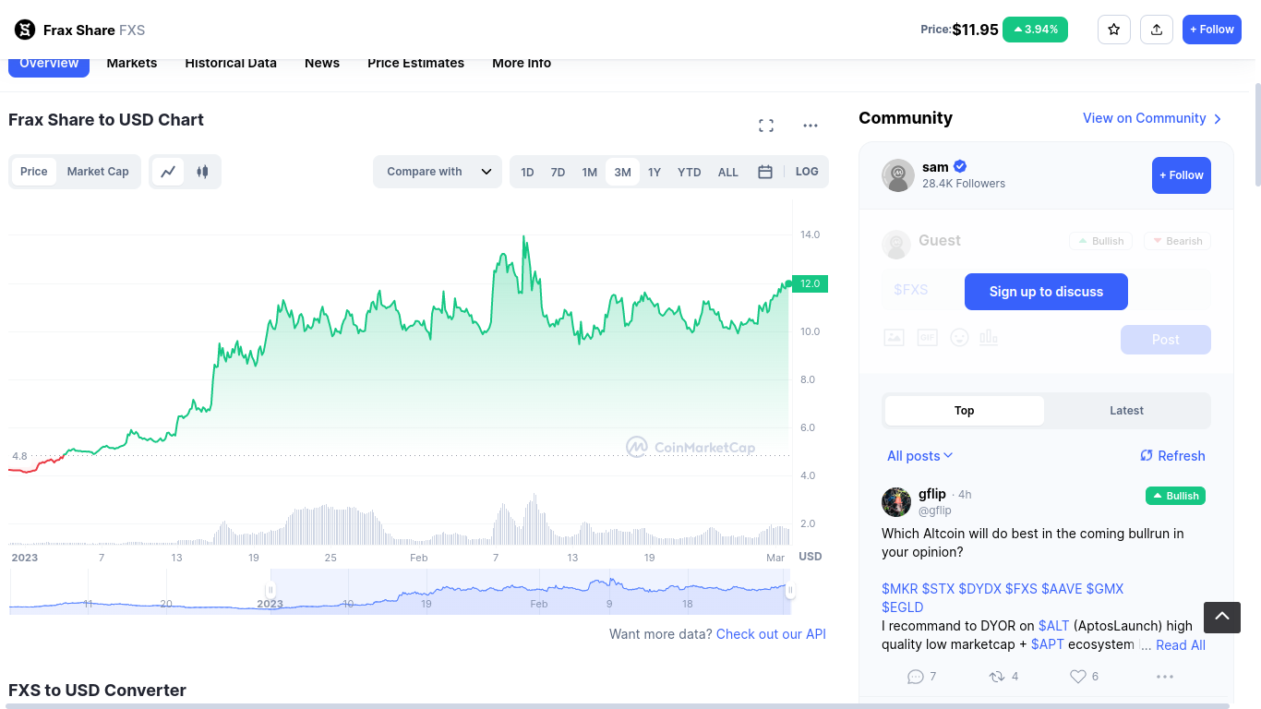Click the Post button
Viewport: 1261px width, 709px height.
point(1166,340)
